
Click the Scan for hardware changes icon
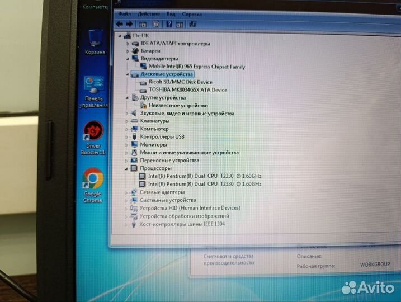[x=192, y=24]
